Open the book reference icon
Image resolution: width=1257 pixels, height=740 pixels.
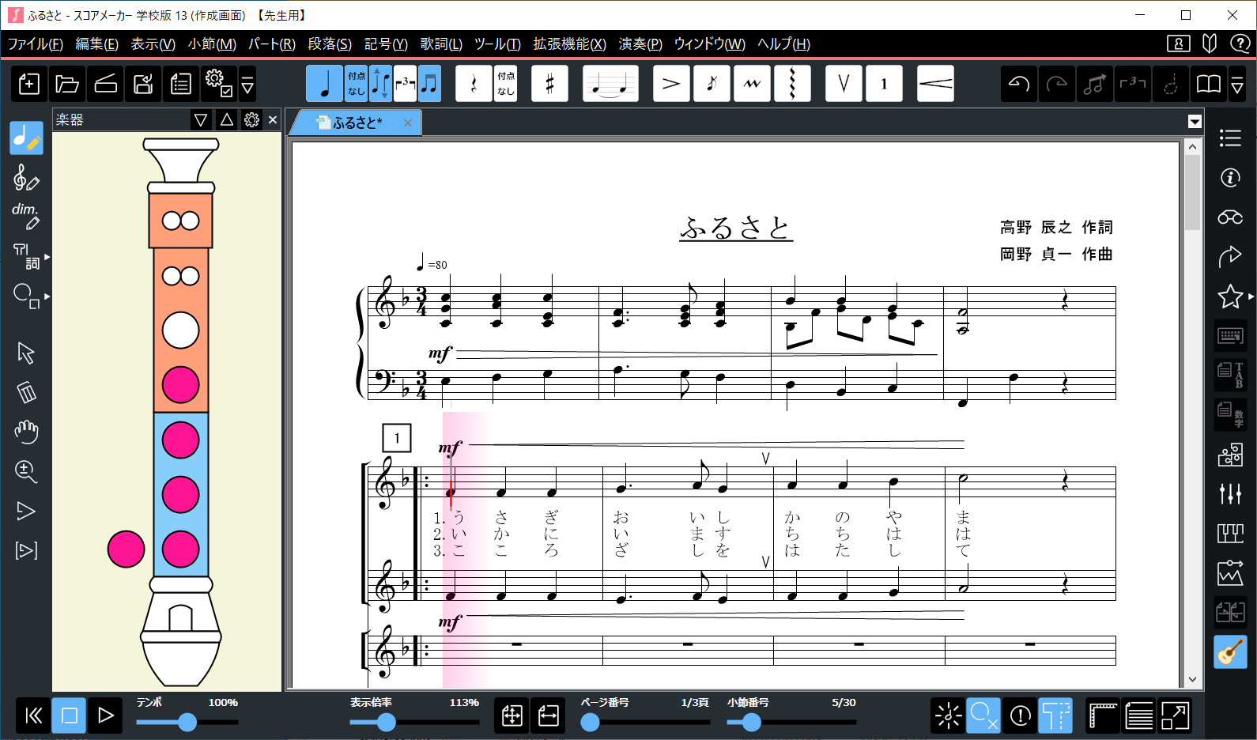1209,84
